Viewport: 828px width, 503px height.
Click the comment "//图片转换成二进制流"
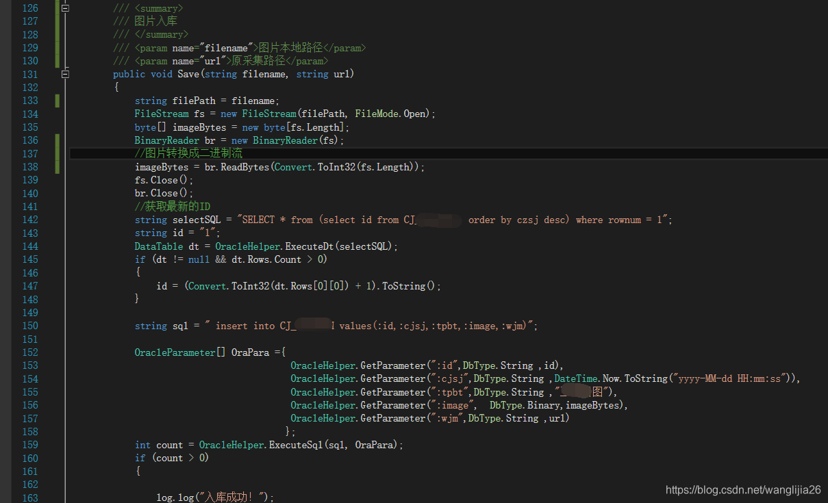coord(188,153)
